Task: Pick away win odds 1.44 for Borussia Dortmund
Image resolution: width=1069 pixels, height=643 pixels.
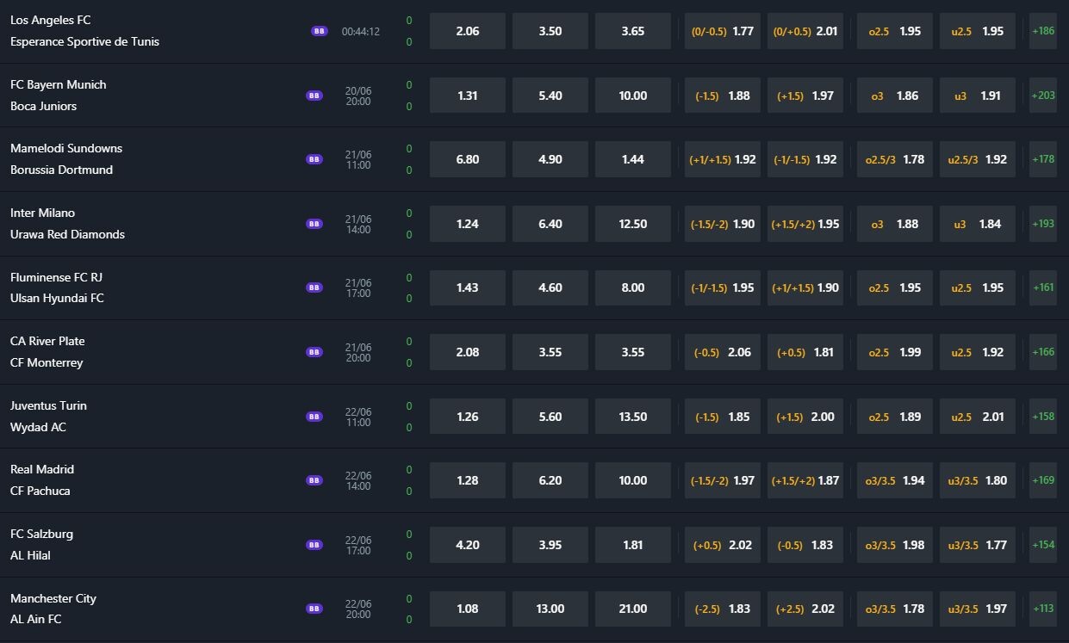Action: [x=633, y=159]
